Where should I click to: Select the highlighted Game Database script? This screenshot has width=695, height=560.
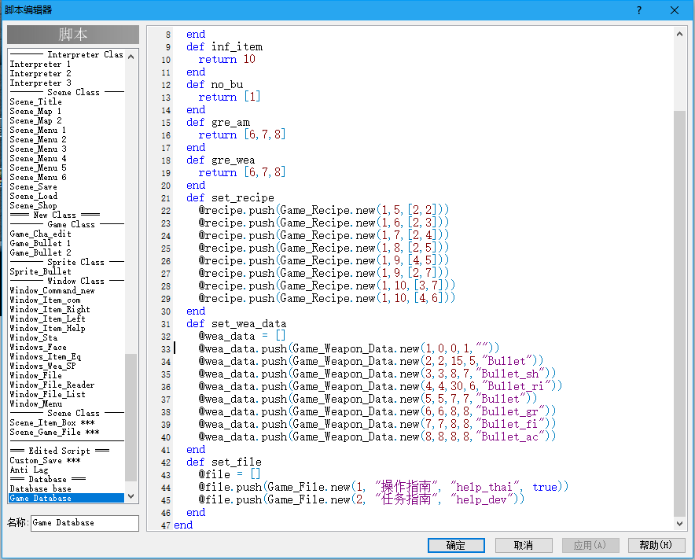tap(67, 498)
